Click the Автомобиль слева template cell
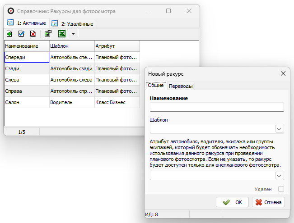The image size is (294, 223). [x=72, y=80]
